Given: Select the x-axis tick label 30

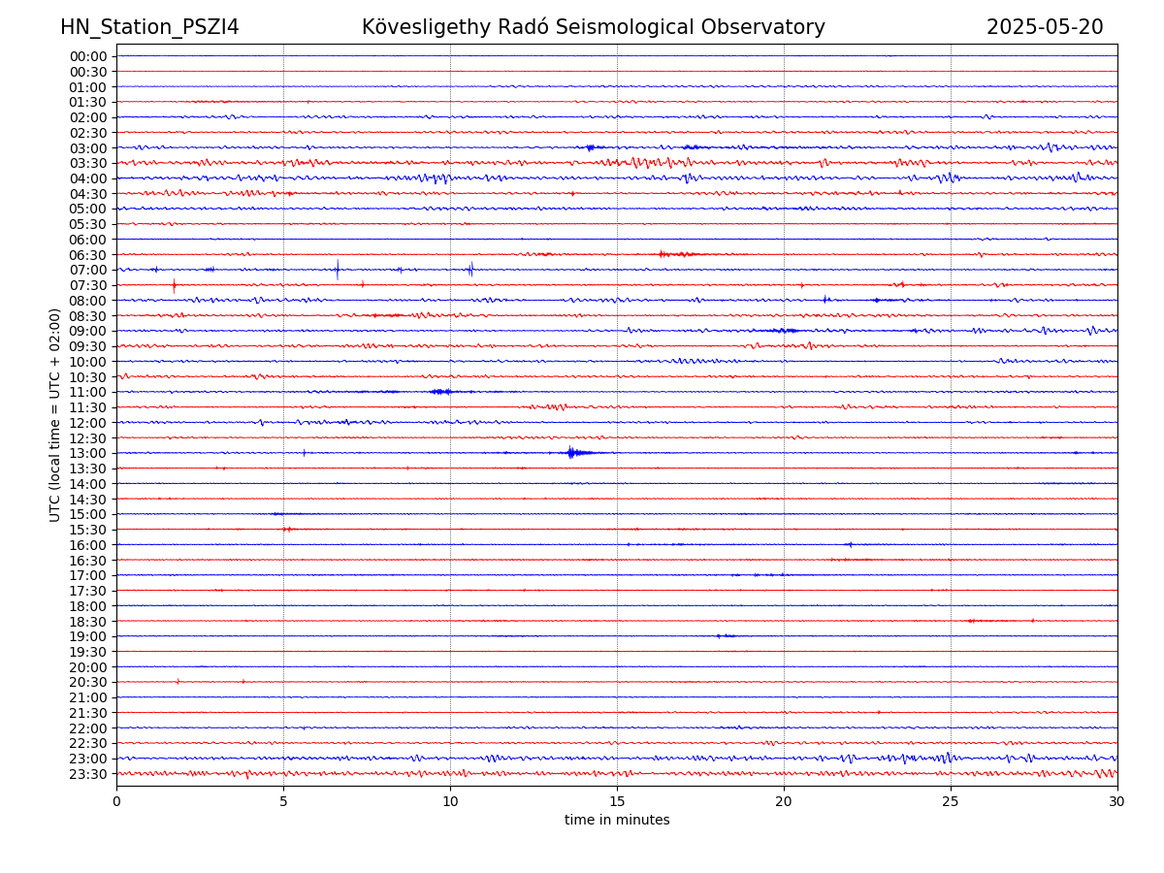Looking at the screenshot, I should (x=1117, y=801).
